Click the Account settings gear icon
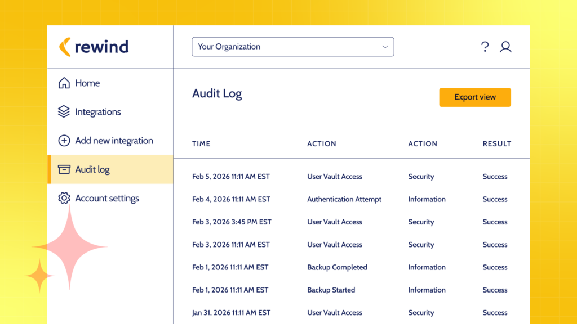Screen dimensions: 577x324 [x=64, y=198]
